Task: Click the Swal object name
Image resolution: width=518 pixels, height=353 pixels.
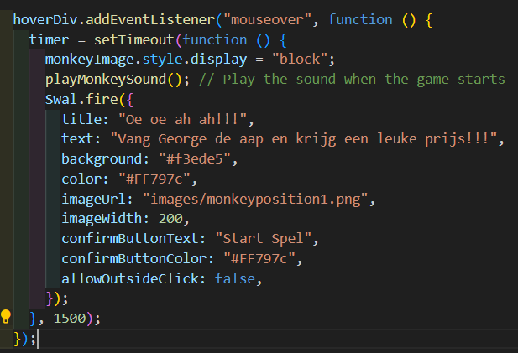Action: tap(61, 99)
